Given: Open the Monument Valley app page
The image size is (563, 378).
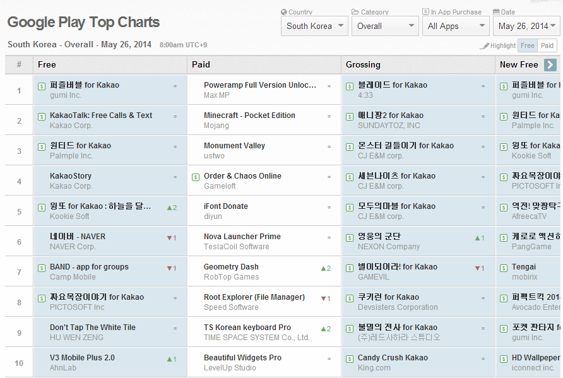Looking at the screenshot, I should [234, 146].
